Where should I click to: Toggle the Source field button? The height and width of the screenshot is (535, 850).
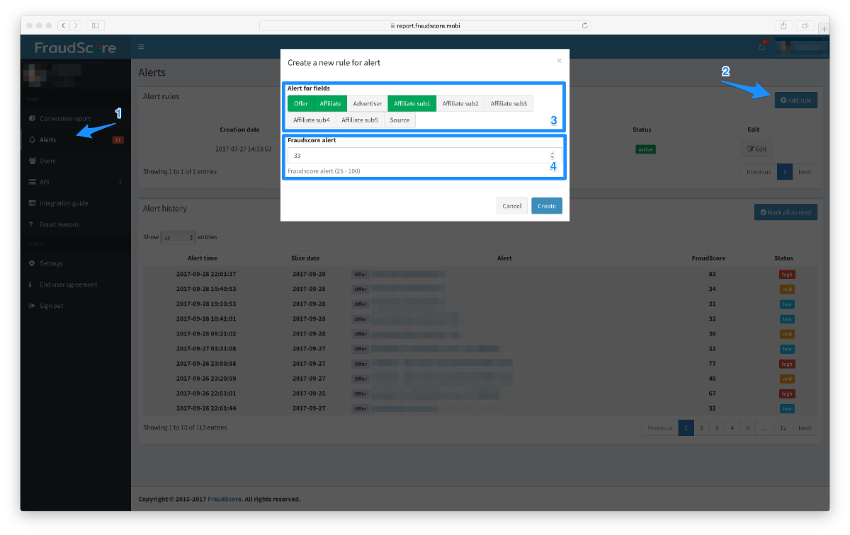[399, 120]
